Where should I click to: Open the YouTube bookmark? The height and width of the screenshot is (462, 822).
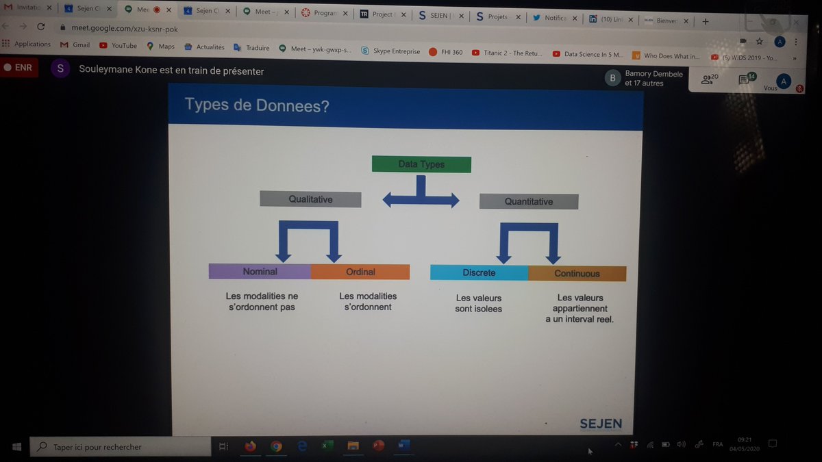pyautogui.click(x=118, y=46)
